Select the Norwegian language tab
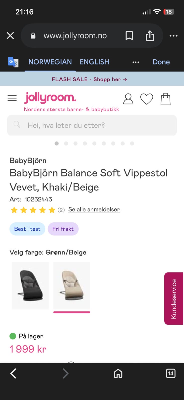This screenshot has width=184, height=400. coord(50,62)
